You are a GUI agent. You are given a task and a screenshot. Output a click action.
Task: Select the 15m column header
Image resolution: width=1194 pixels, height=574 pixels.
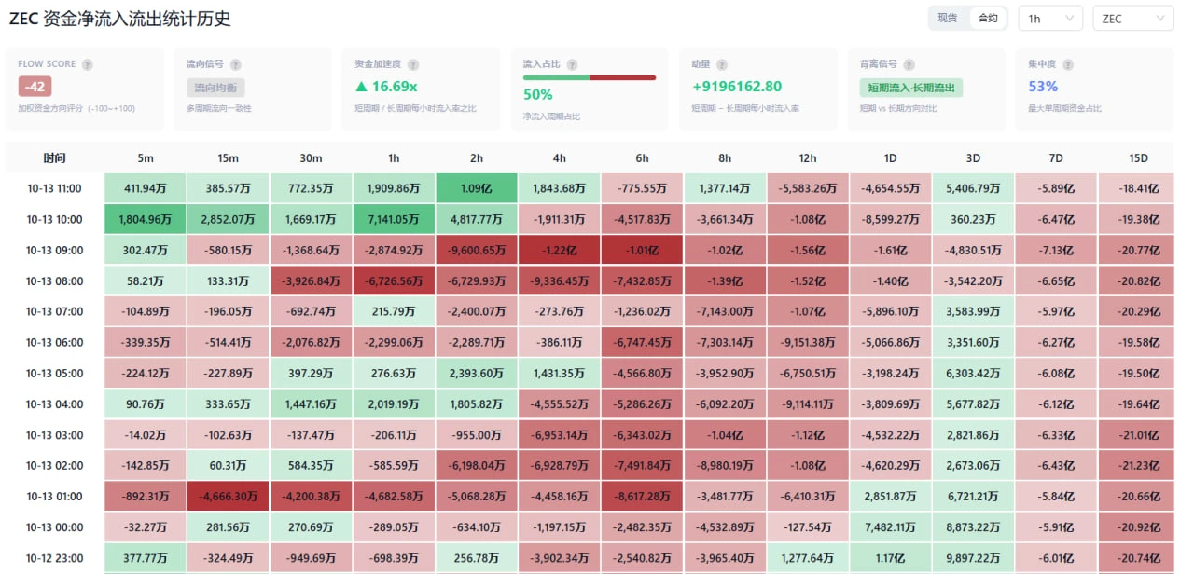pyautogui.click(x=228, y=157)
